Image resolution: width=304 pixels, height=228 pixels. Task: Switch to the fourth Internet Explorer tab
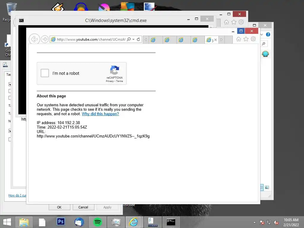[x=197, y=40]
